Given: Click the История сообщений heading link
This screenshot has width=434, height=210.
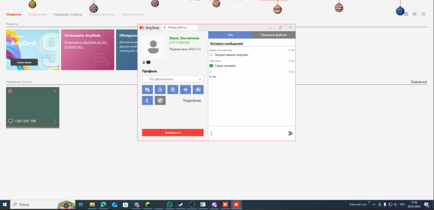Looking at the screenshot, I should click(x=227, y=43).
